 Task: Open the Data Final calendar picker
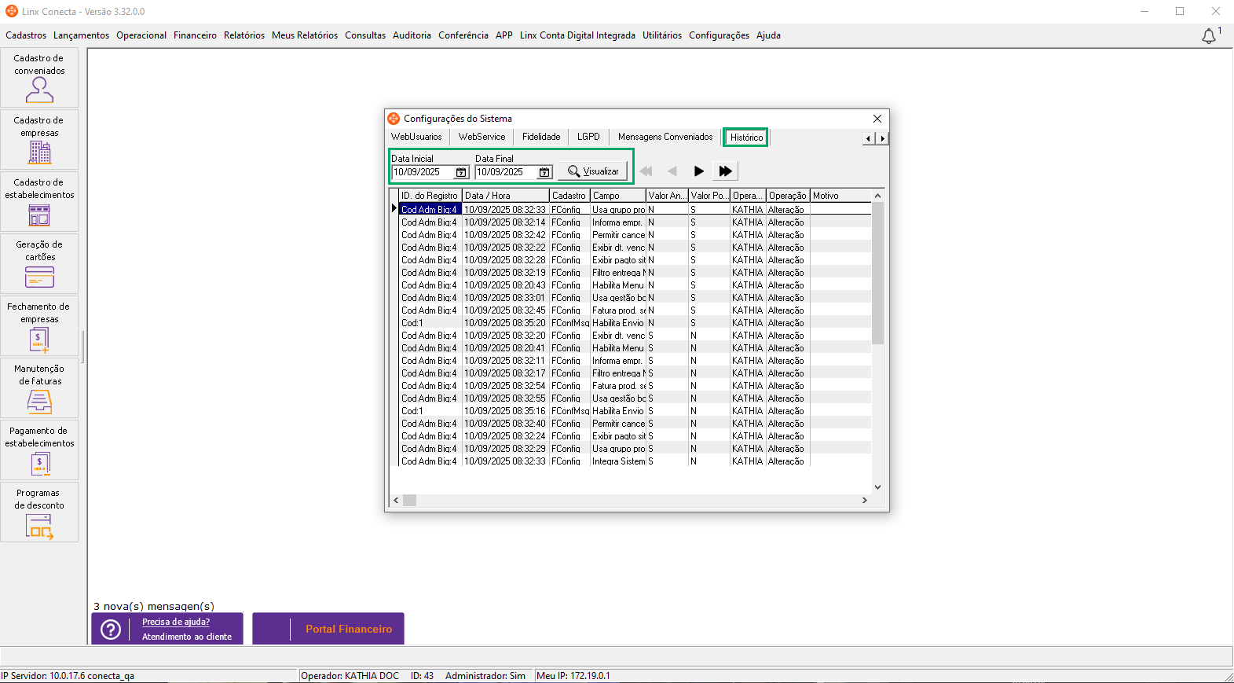[544, 172]
